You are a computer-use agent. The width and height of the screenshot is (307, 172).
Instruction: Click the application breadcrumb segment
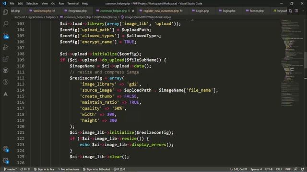pos(35,17)
